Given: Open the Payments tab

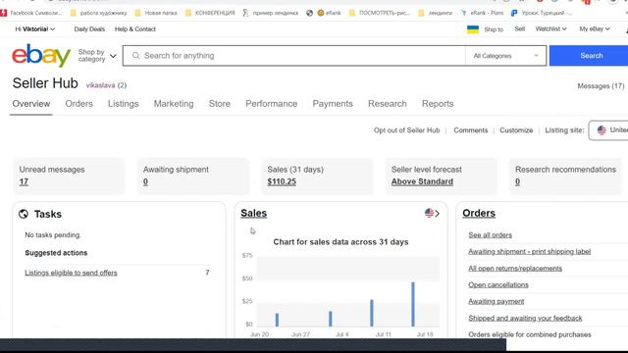Looking at the screenshot, I should [x=333, y=104].
